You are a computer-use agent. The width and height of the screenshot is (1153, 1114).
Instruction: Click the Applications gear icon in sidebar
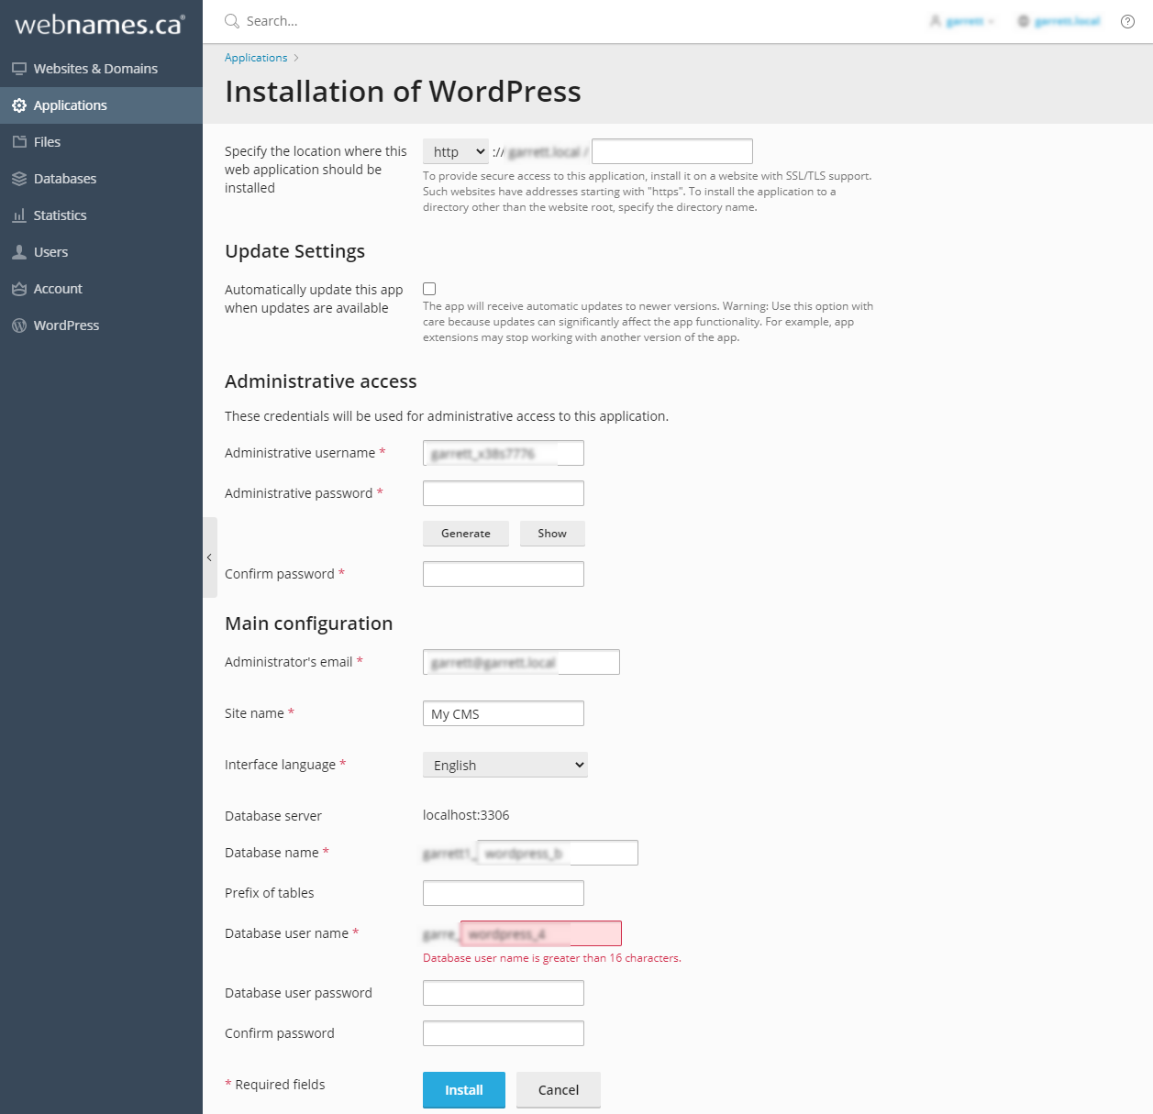click(x=19, y=105)
